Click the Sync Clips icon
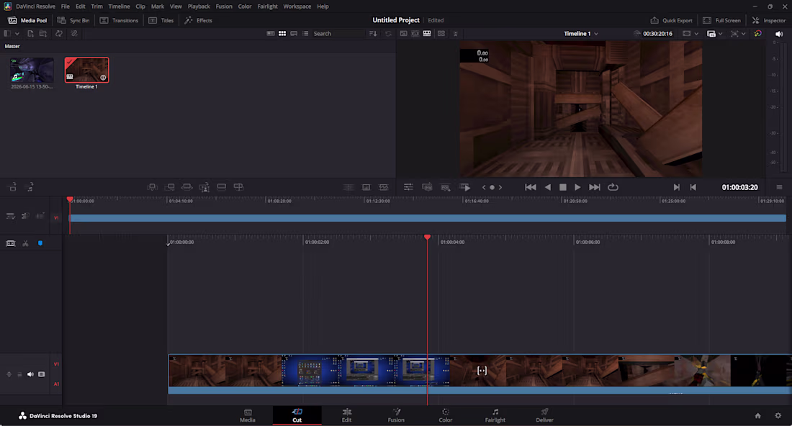Image resolution: width=792 pixels, height=426 pixels. [x=59, y=33]
